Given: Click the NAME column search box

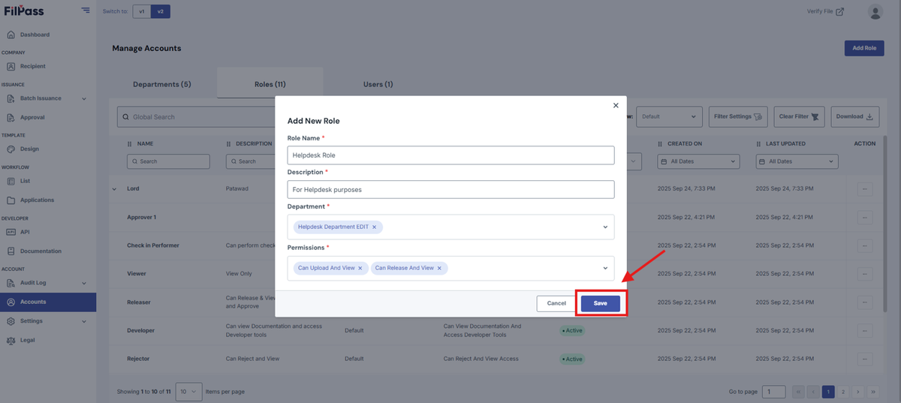Looking at the screenshot, I should coord(168,161).
